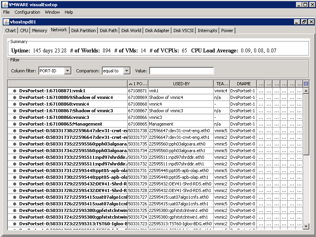Click USED-BY cell 22595560:pph03algoara.eth1

click(x=181, y=151)
